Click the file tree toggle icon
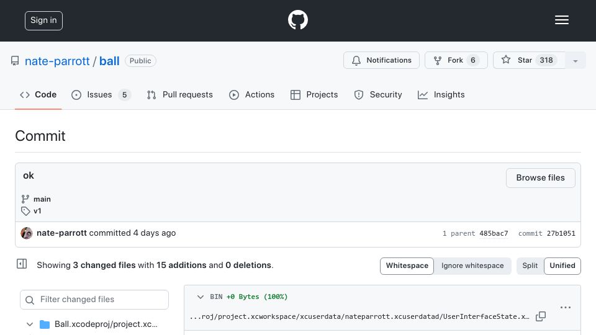The image size is (596, 335). (x=22, y=264)
